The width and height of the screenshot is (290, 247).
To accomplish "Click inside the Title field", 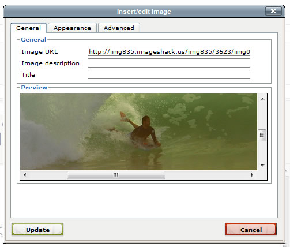I will [x=169, y=74].
